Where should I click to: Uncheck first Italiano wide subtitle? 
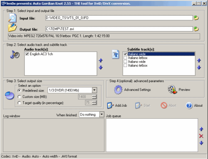125,54
